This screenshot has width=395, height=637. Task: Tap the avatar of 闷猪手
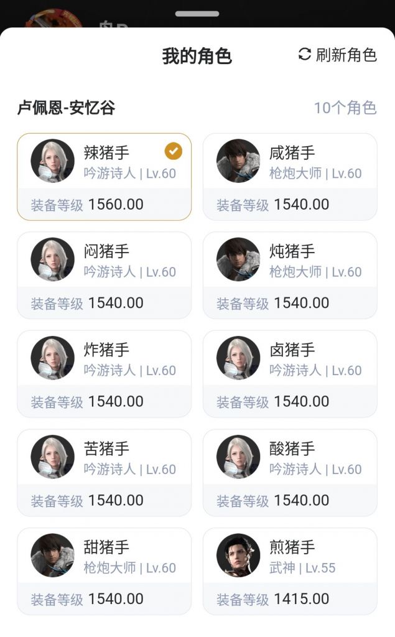(52, 259)
